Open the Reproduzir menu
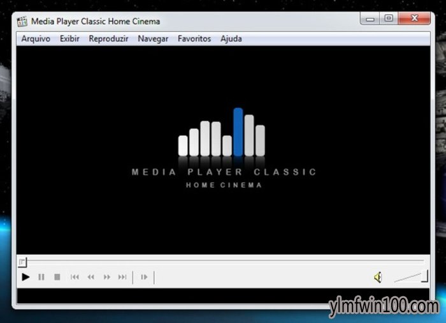Viewport: 446px width, 323px height. click(x=108, y=38)
